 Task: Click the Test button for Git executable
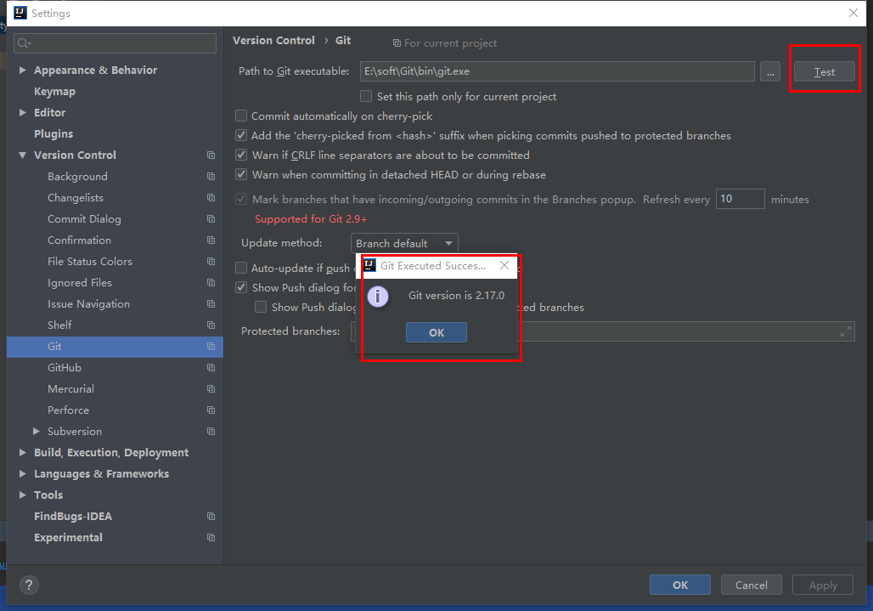coord(824,72)
